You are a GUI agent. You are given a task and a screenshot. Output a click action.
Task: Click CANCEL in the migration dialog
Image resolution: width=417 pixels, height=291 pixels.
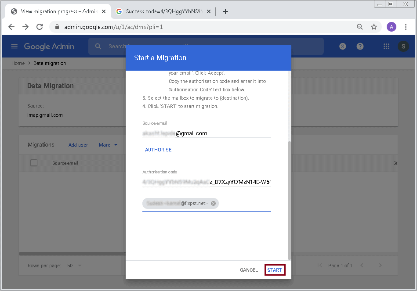[249, 270]
